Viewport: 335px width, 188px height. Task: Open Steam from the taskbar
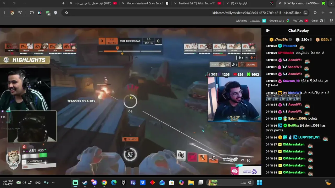tap(85, 183)
